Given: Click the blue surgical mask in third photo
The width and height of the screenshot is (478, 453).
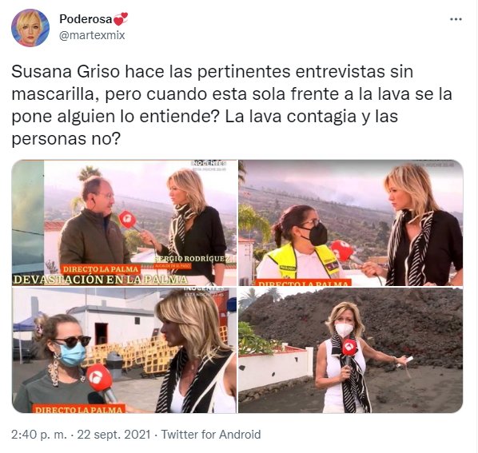Looking at the screenshot, I should [x=71, y=355].
